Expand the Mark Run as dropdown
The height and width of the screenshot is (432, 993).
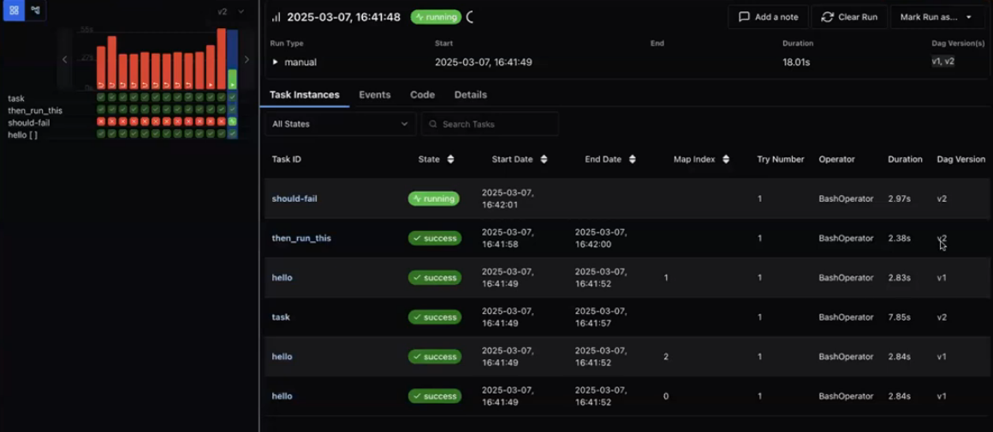point(937,17)
